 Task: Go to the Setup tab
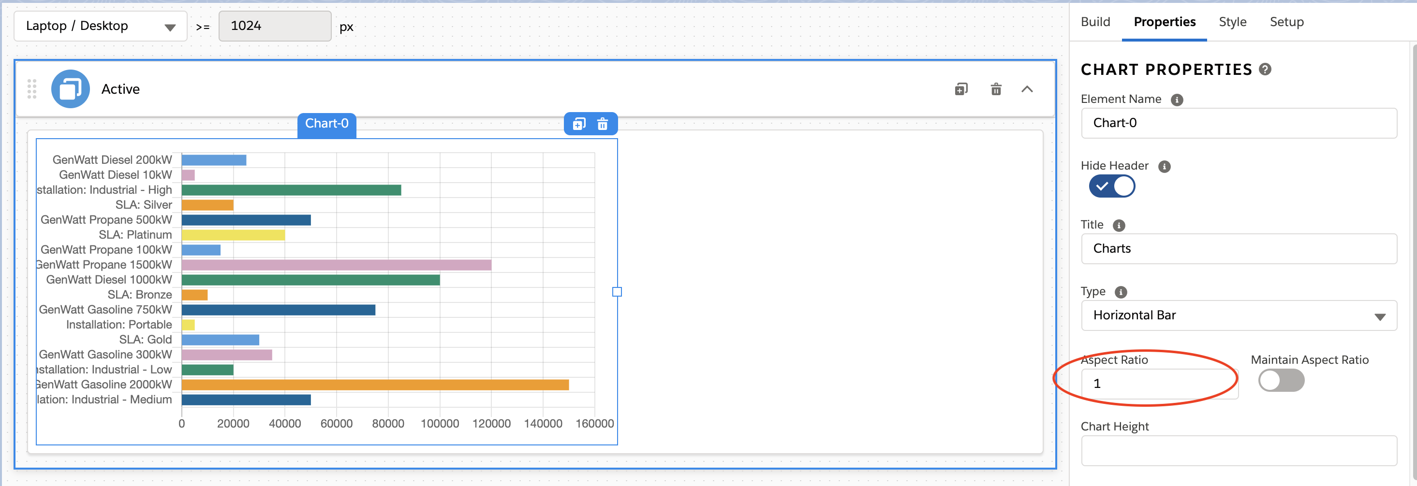pyautogui.click(x=1286, y=22)
